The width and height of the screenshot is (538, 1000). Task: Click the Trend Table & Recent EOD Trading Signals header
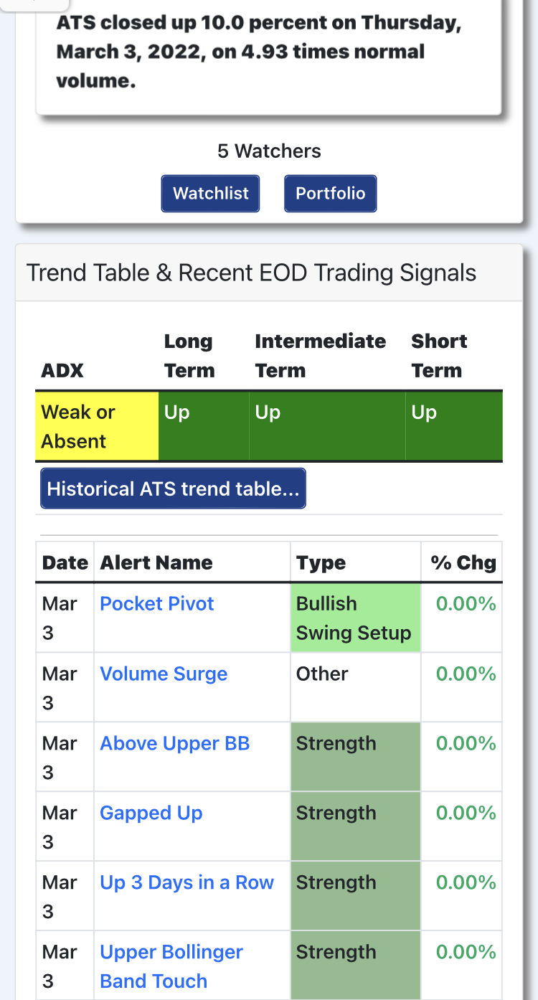(251, 273)
